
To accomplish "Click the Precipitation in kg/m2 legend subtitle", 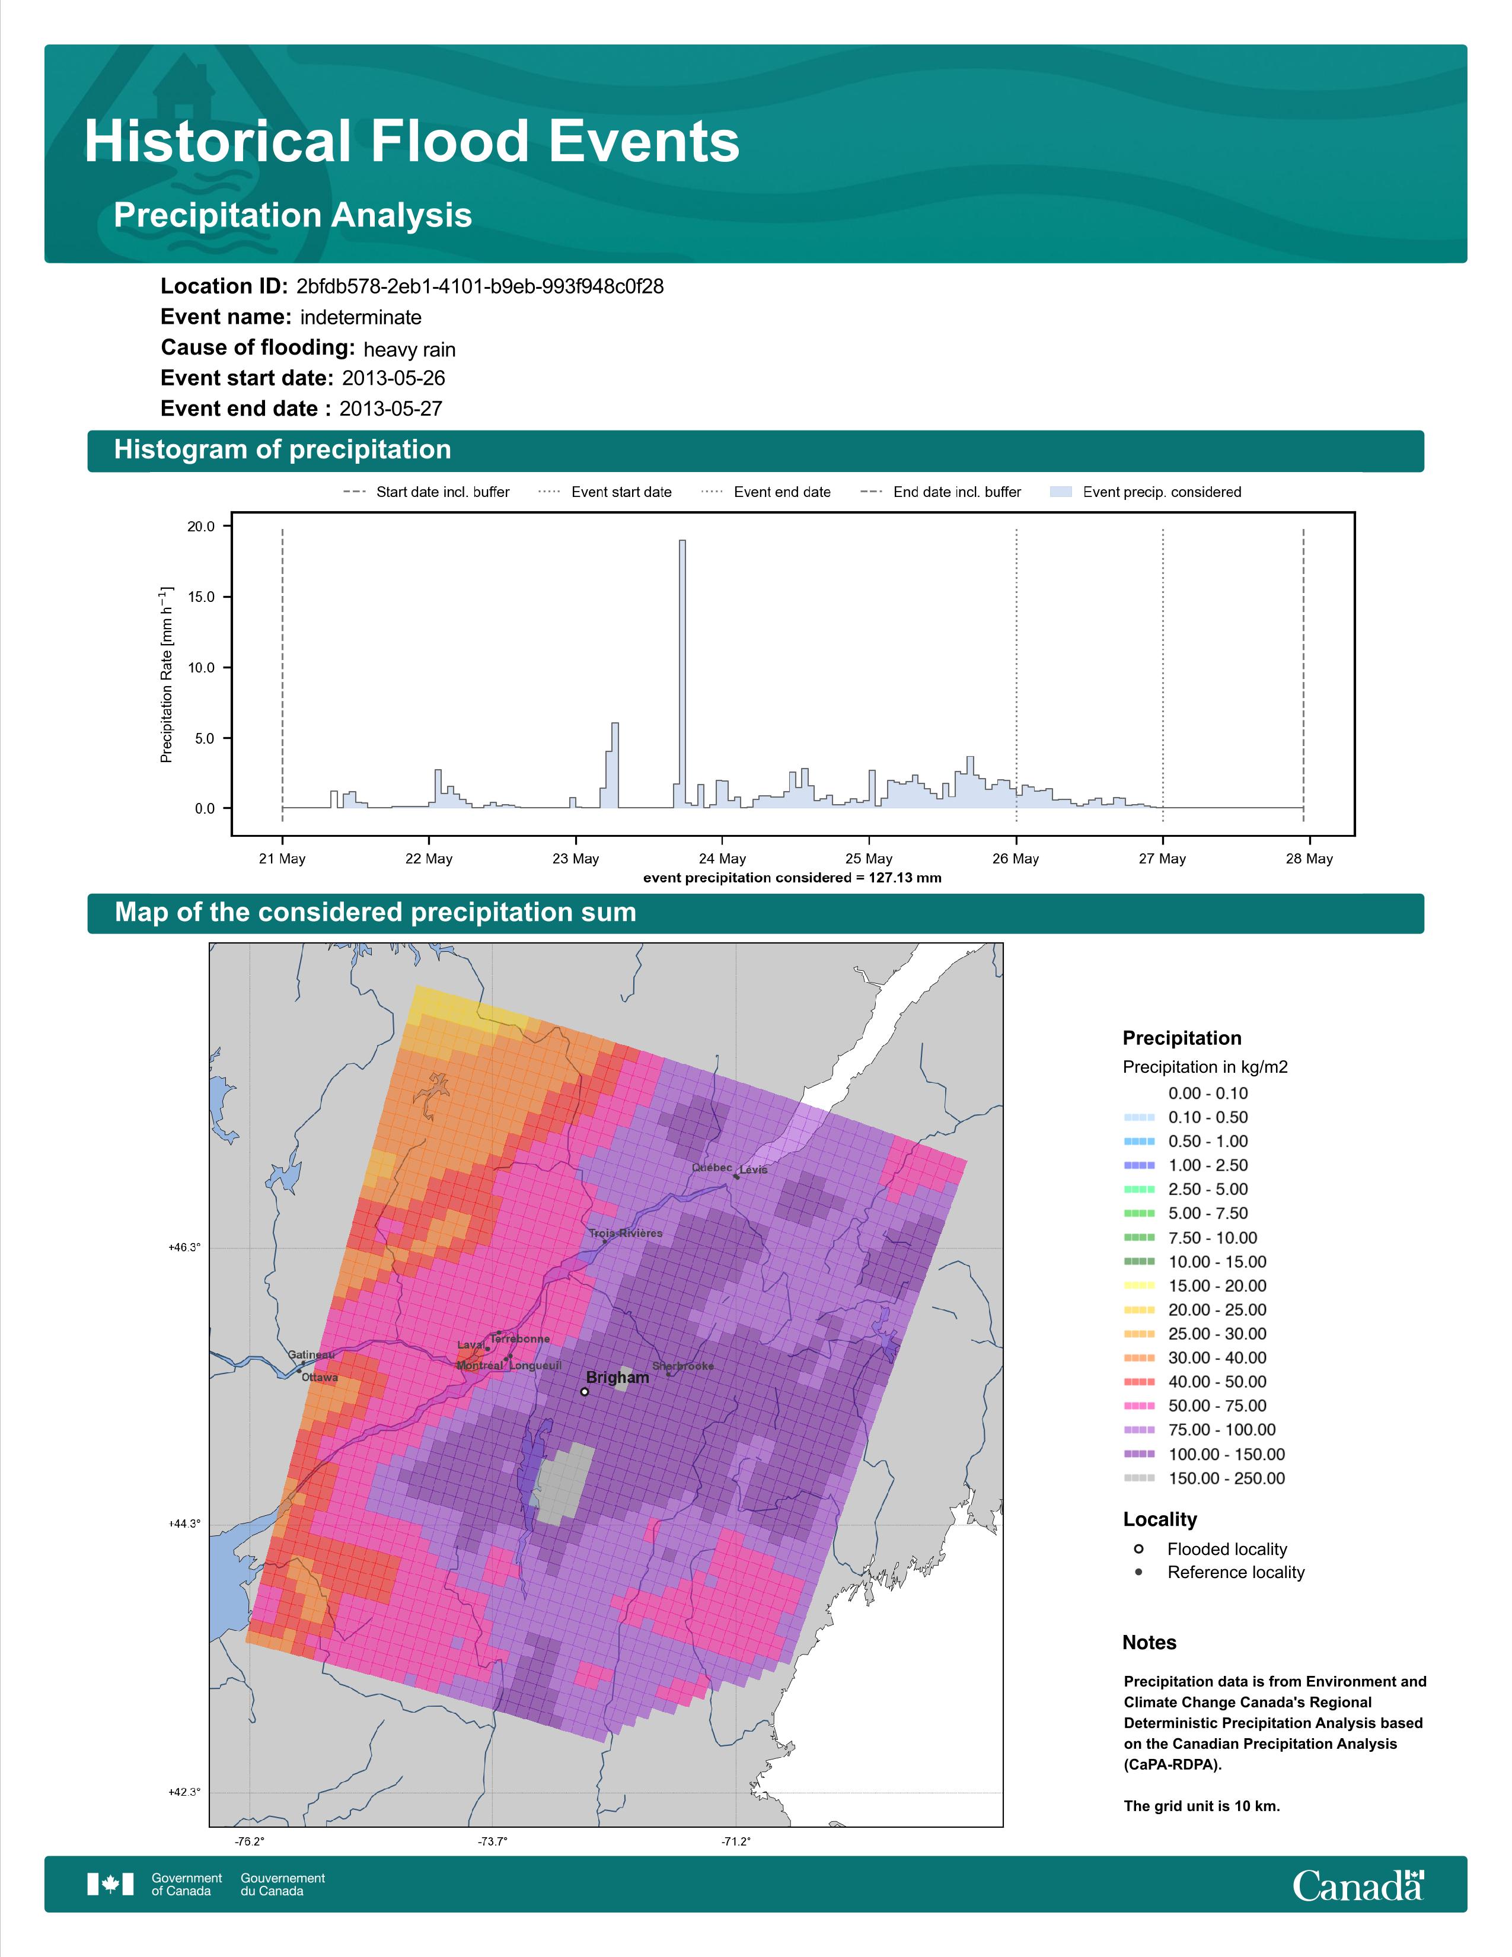I will 1205,1067.
